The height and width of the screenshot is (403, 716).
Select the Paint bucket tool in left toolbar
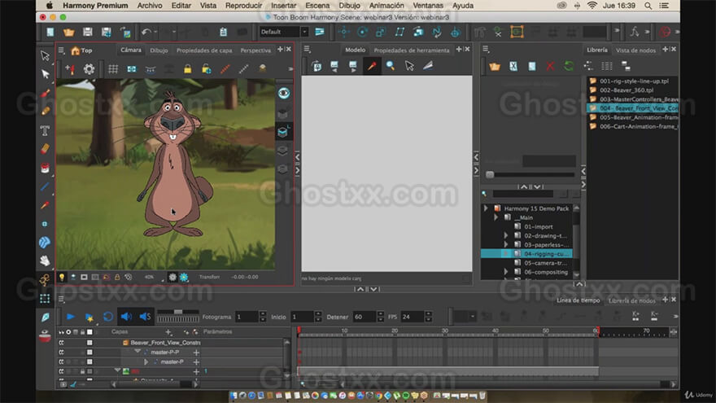(x=45, y=169)
